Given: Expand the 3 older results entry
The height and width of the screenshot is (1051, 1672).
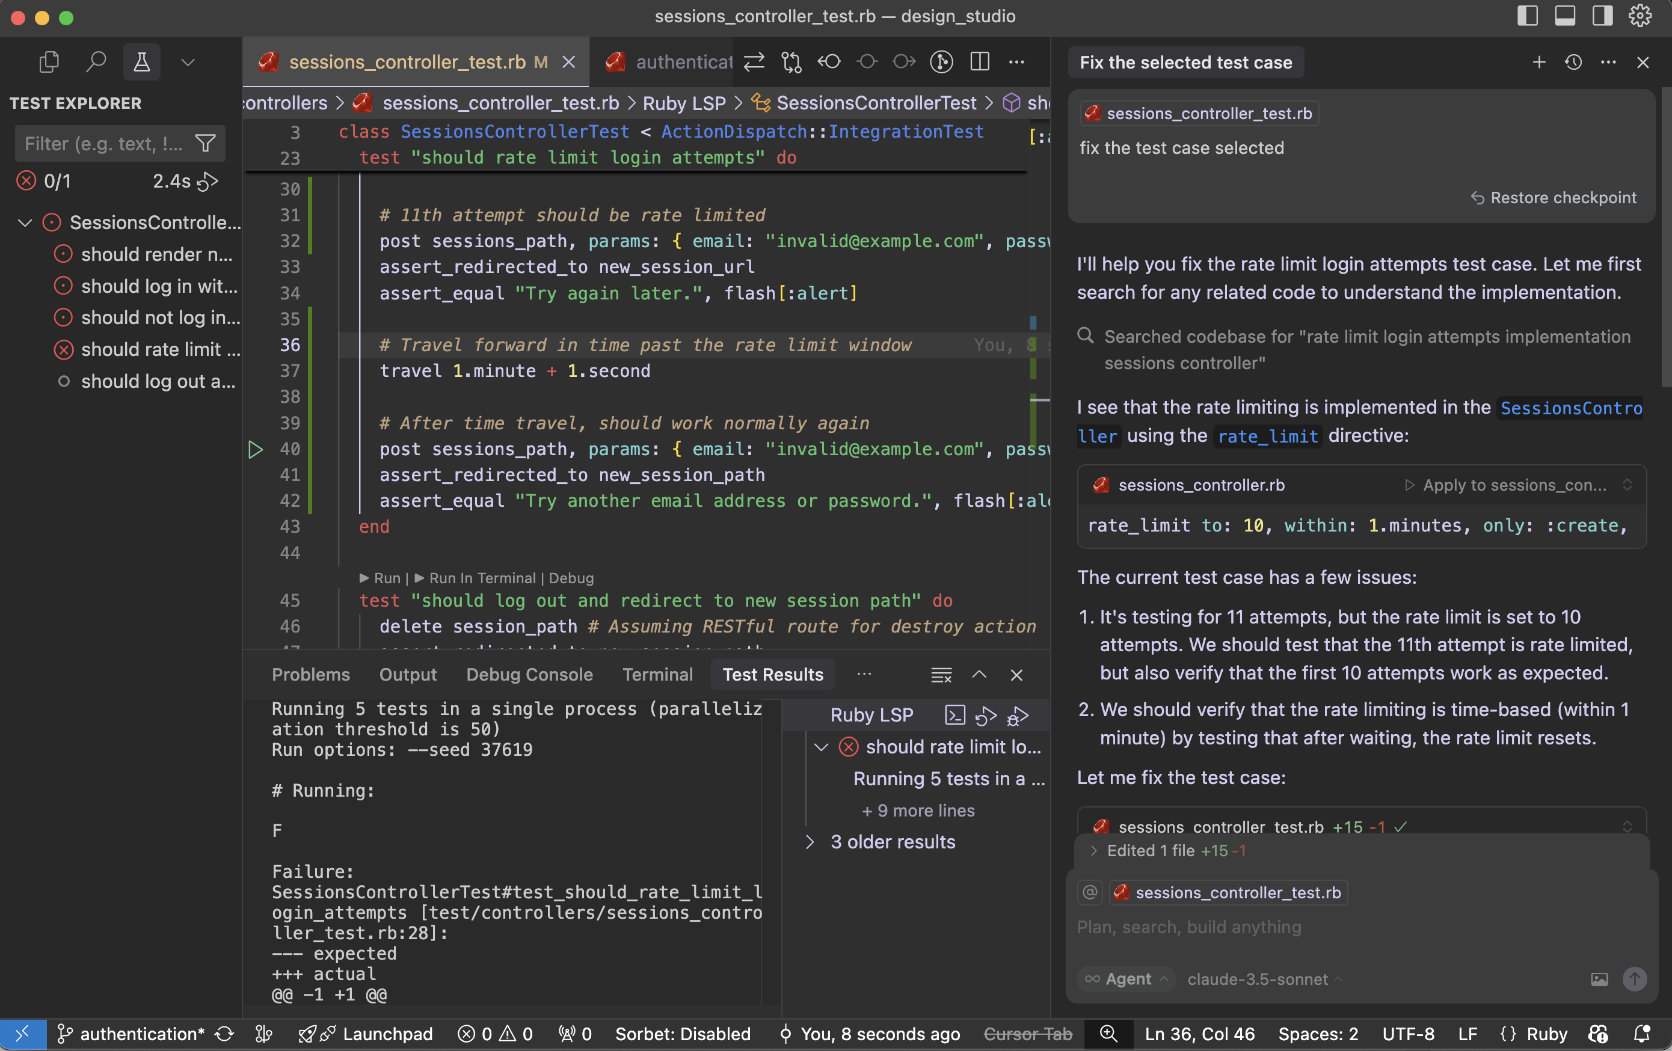Looking at the screenshot, I should pyautogui.click(x=810, y=842).
